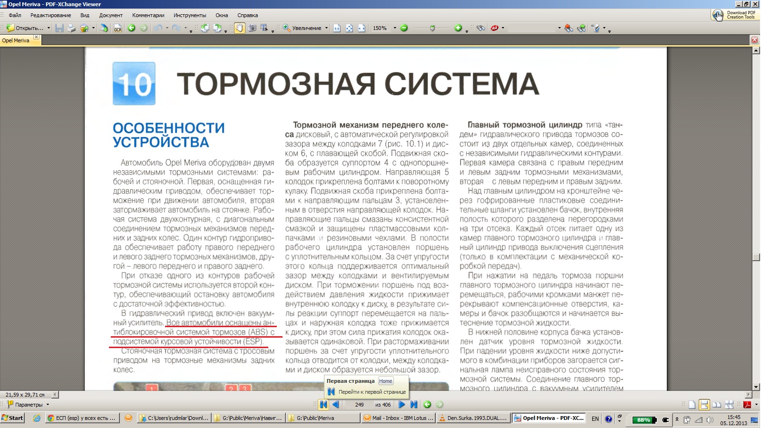The height and width of the screenshot is (428, 761).
Task: Click Download PDF Creation Tools link
Action: [736, 15]
